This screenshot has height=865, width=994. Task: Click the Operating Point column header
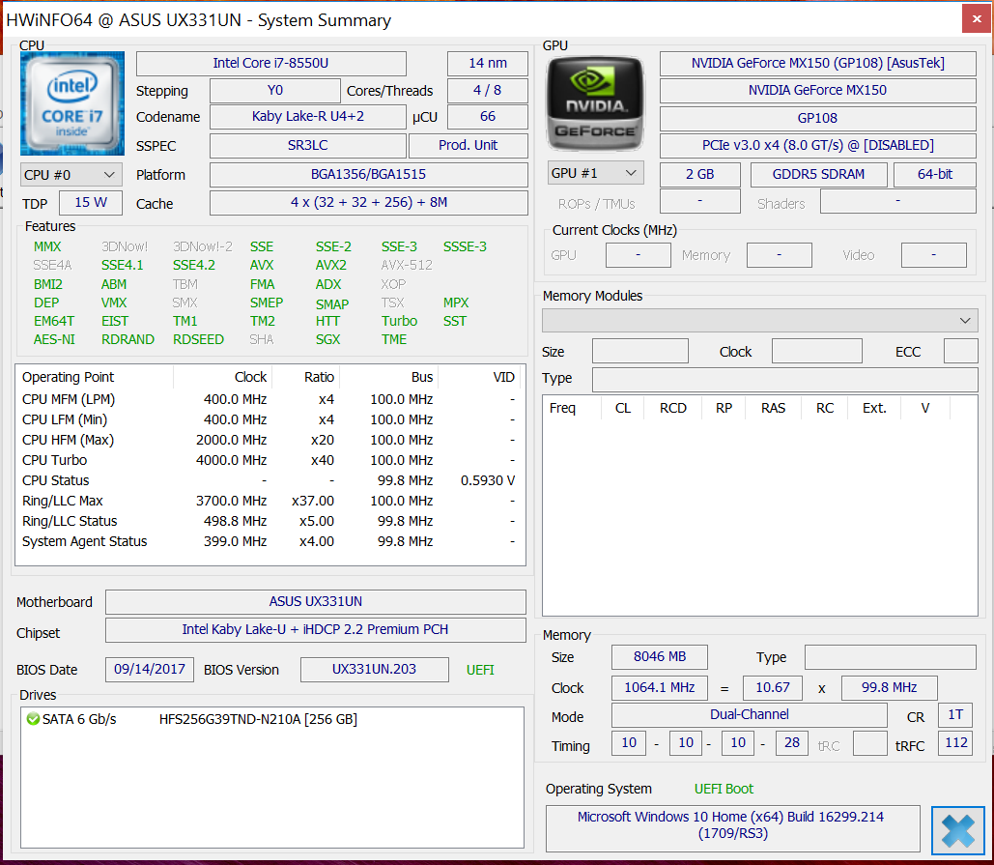click(x=68, y=377)
